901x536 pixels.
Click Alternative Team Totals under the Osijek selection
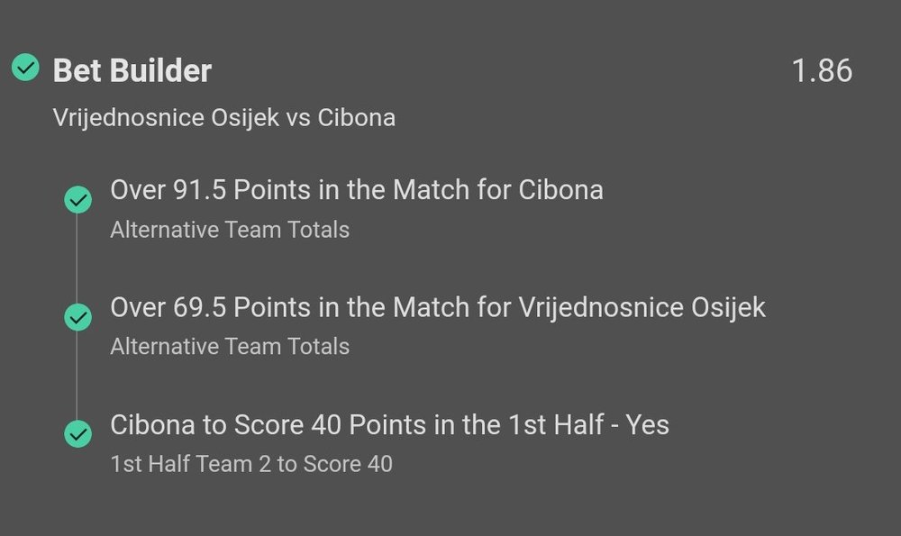click(x=230, y=347)
